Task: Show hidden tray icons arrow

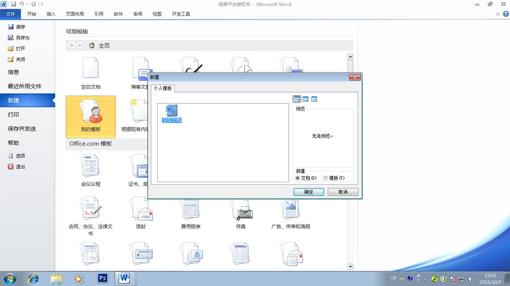Action: pyautogui.click(x=425, y=278)
